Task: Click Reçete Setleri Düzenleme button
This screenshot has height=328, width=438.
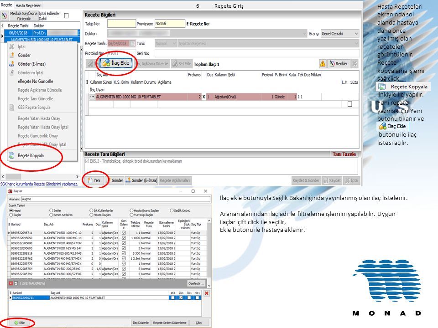Action: click(x=170, y=323)
